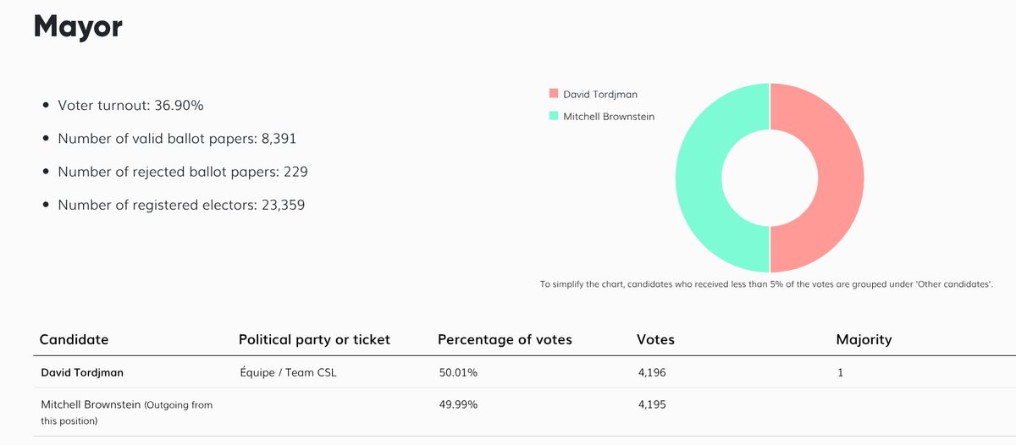
Task: Click Équipe / Team CSL party cell
Action: 288,372
